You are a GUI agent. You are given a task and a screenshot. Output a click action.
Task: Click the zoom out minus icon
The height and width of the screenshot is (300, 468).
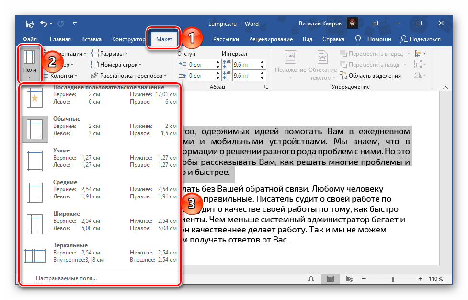click(365, 279)
